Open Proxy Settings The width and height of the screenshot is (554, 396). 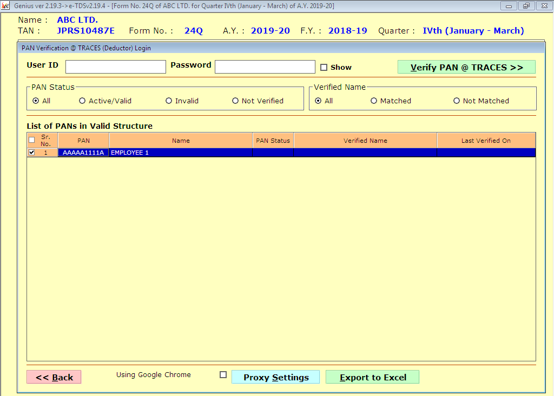click(275, 377)
